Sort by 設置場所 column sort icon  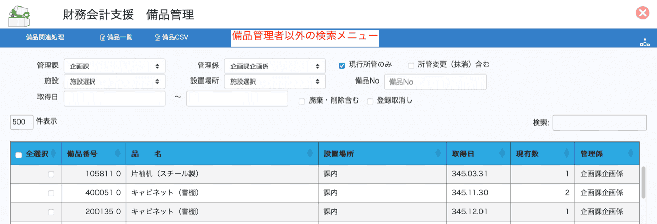tap(438, 153)
